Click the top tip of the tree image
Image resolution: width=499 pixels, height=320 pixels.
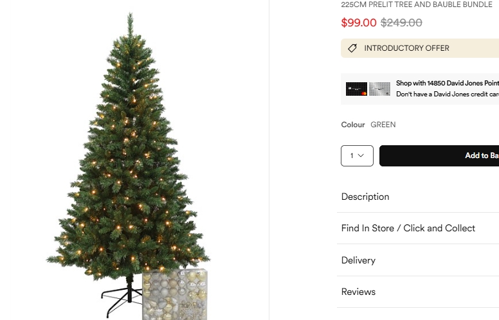[x=130, y=17]
